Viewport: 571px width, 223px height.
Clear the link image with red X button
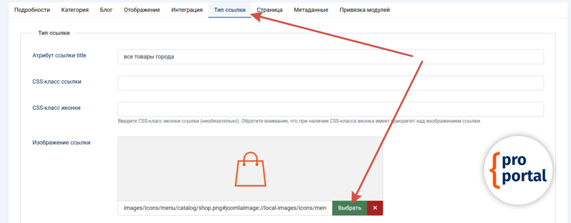[x=375, y=208]
